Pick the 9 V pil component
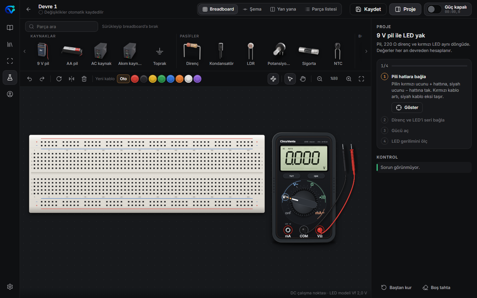 pos(43,54)
